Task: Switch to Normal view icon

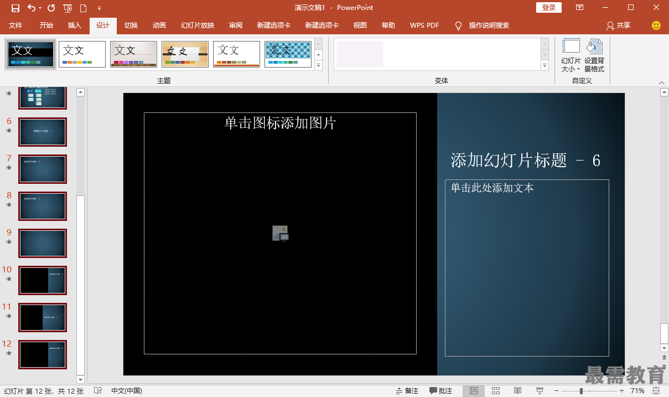Action: 474,391
